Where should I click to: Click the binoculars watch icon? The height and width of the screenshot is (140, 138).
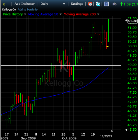[114, 4]
